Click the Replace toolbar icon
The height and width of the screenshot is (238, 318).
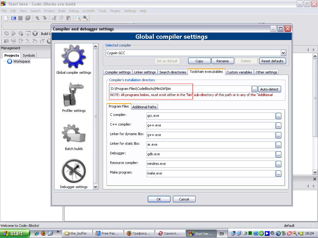85,18
